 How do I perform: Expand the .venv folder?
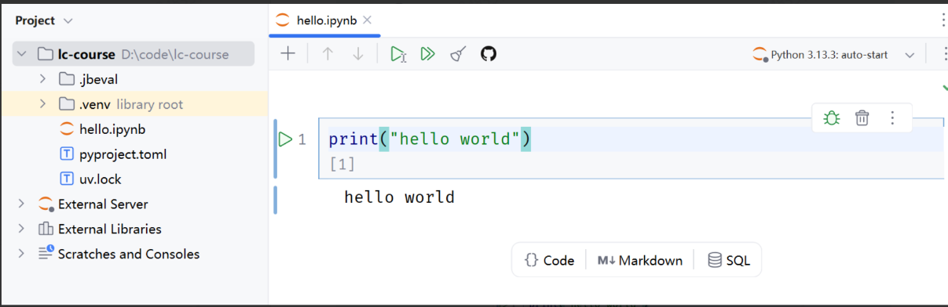click(43, 104)
